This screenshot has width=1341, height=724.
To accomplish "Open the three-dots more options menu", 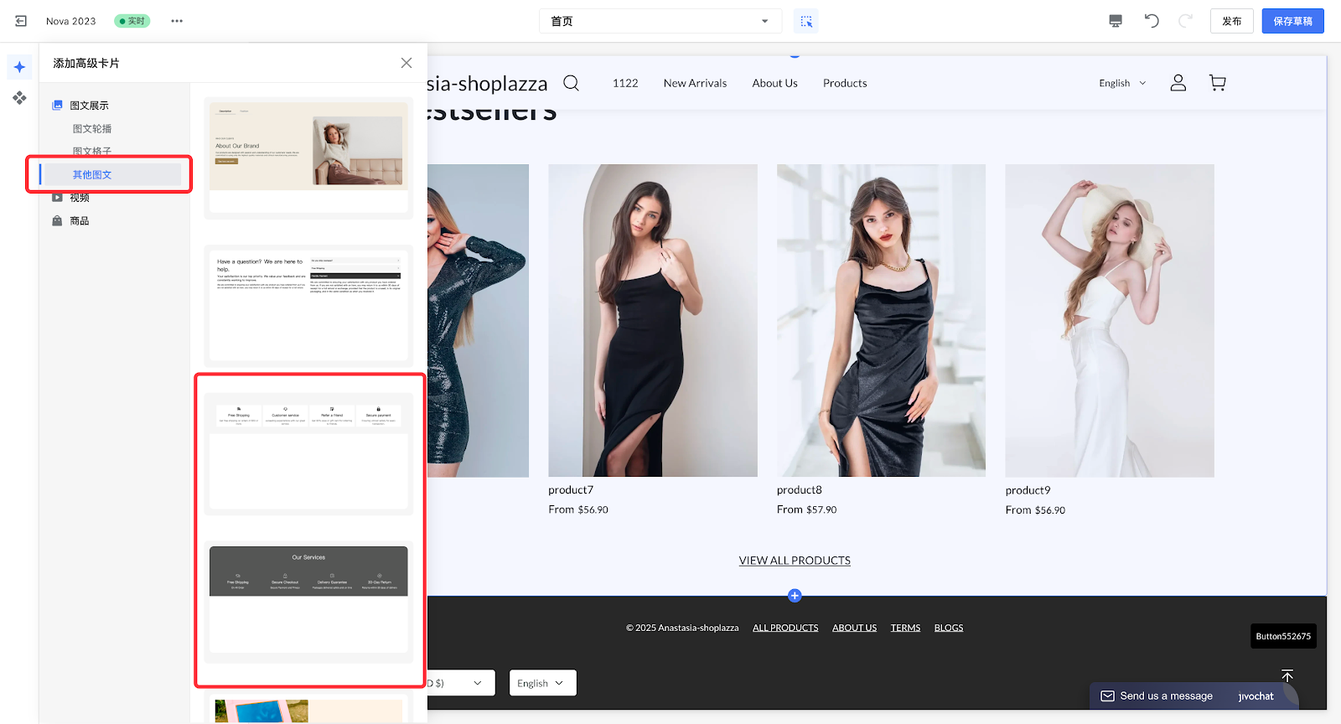I will [x=177, y=21].
